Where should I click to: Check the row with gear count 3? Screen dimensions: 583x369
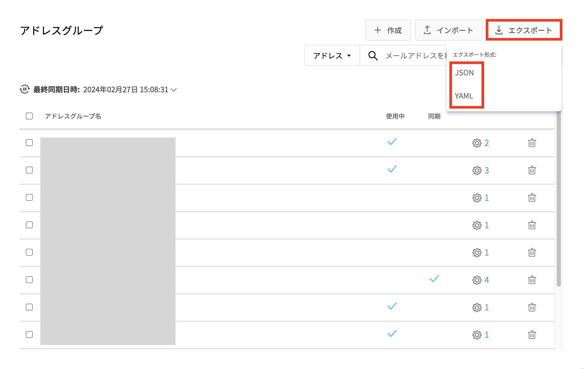(29, 170)
